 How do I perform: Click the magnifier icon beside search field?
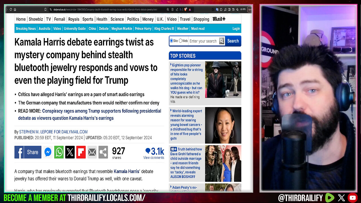pos(222,41)
